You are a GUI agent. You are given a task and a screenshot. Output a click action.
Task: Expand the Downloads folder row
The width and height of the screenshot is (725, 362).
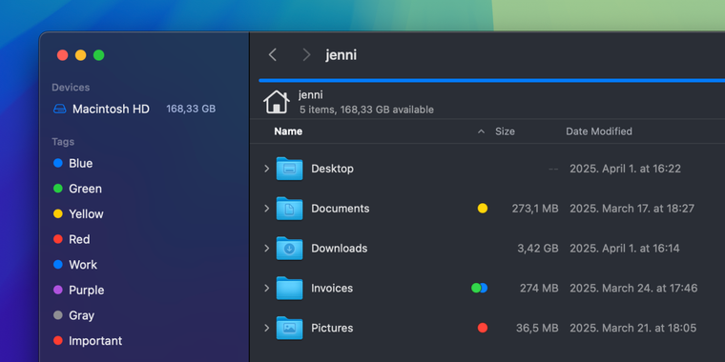pyautogui.click(x=266, y=249)
